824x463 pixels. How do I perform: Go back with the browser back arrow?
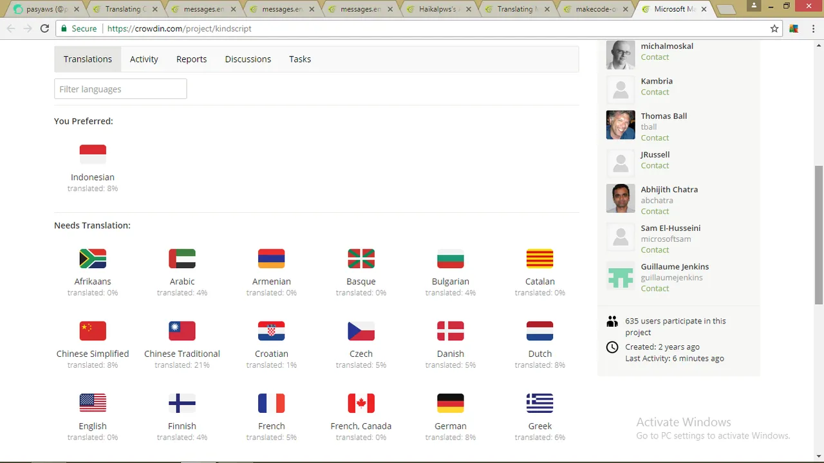(11, 28)
